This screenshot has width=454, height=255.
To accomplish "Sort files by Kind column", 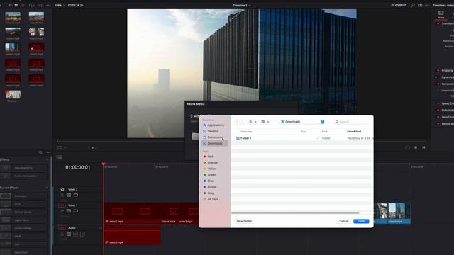I will coord(325,132).
